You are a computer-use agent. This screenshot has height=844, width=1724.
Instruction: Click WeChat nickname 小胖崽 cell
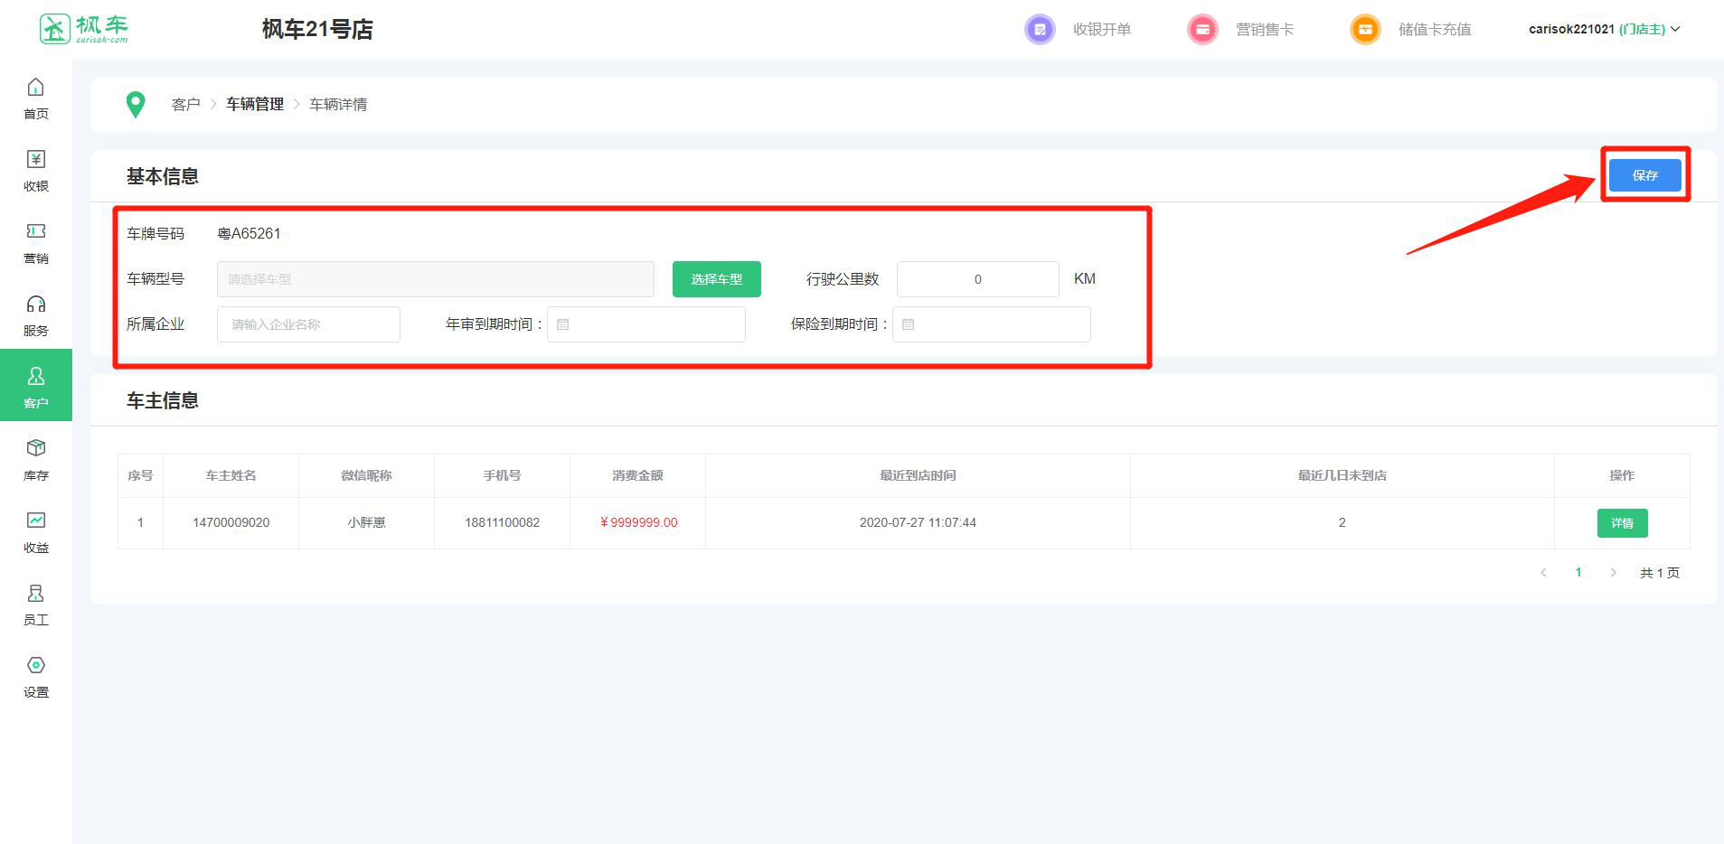pos(367,522)
